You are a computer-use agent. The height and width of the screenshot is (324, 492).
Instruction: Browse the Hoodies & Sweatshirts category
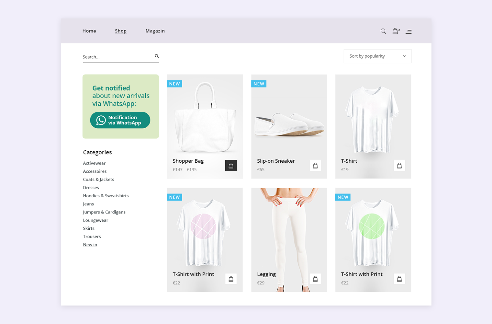tap(106, 196)
